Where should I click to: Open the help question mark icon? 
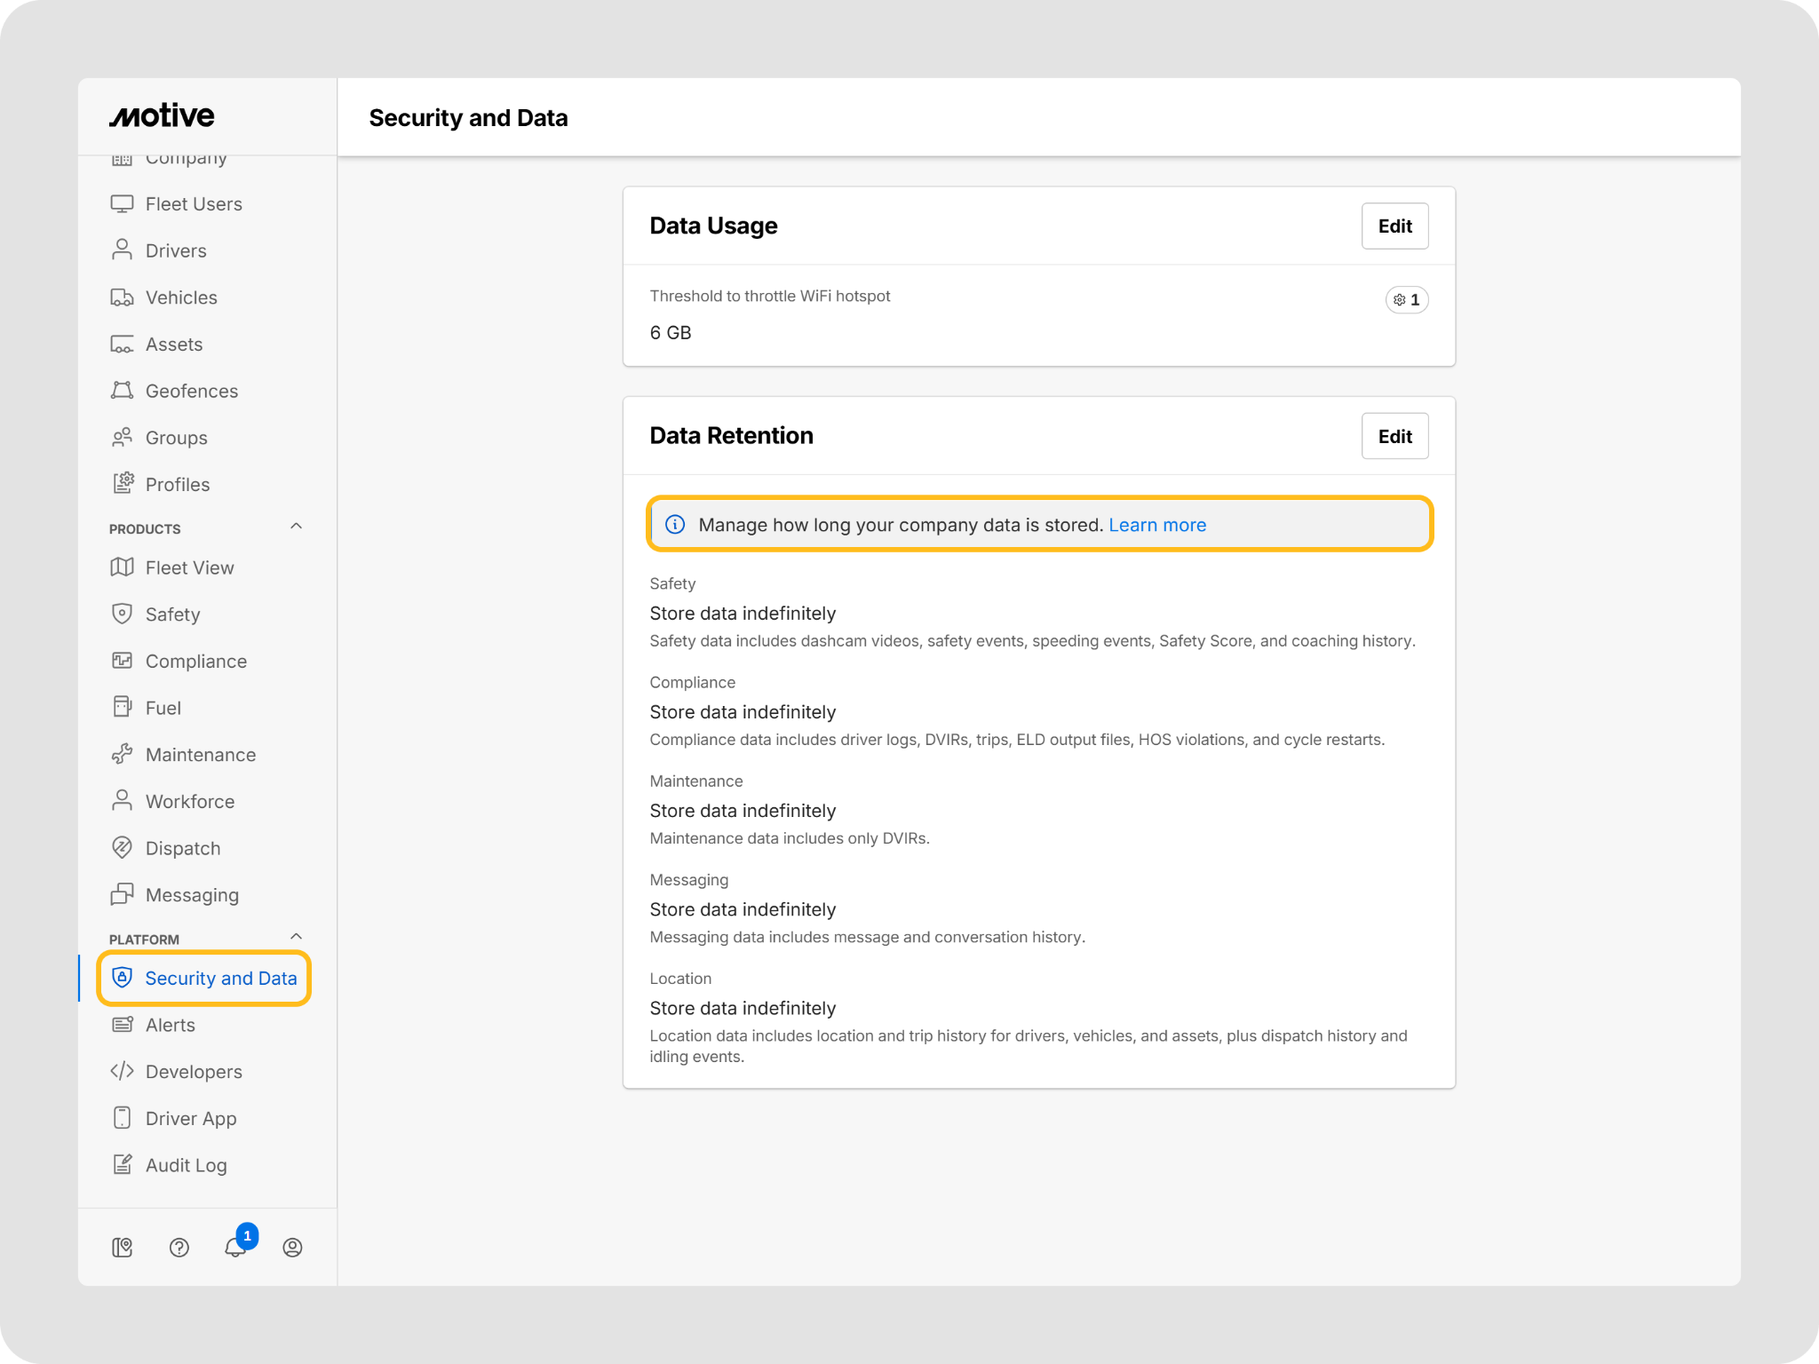179,1247
